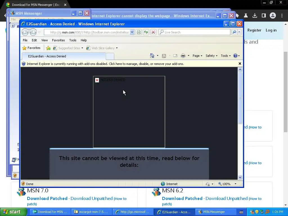The width and height of the screenshot is (288, 216).
Task: Open Suggested Sites dropdown
Action: coord(68,48)
